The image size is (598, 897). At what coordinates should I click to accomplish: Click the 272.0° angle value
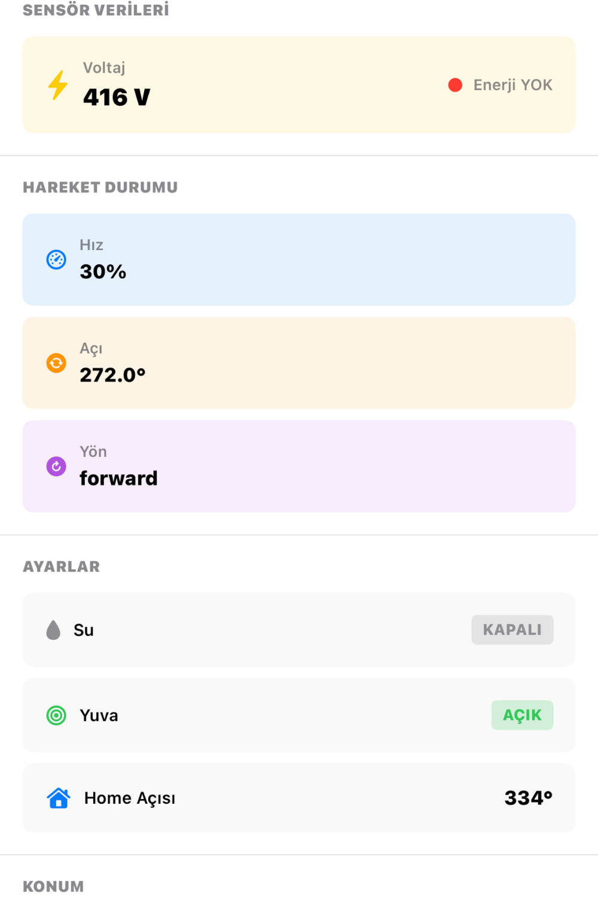click(112, 375)
